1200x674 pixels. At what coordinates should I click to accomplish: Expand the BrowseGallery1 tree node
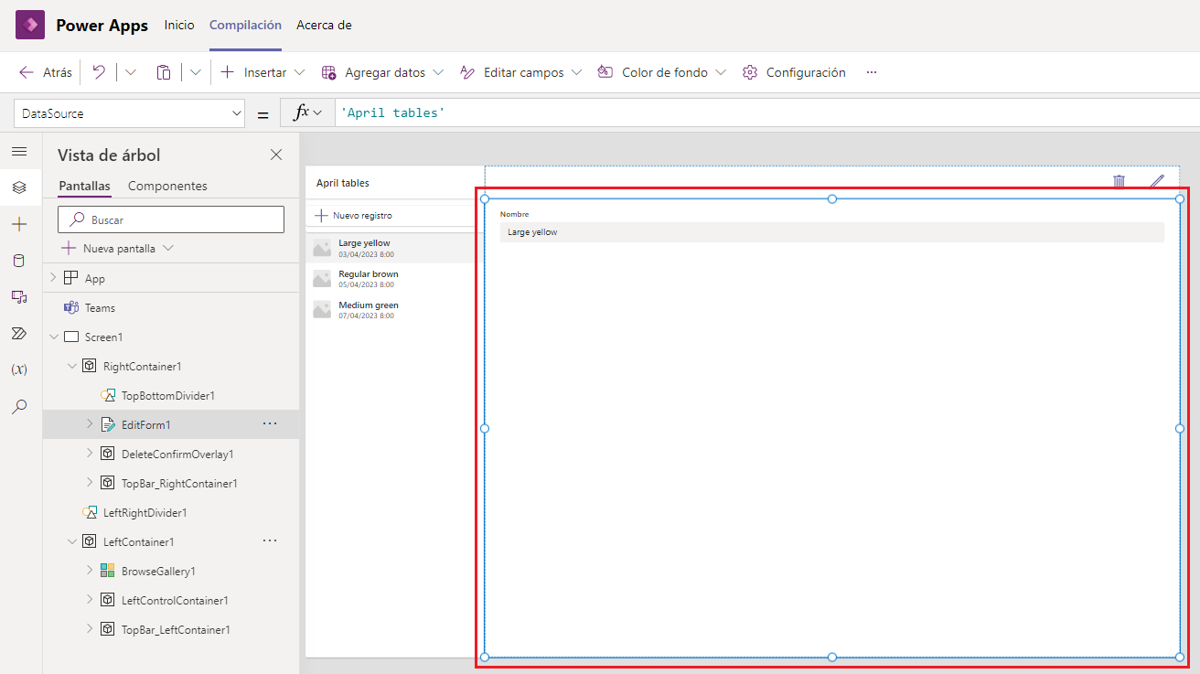point(90,571)
